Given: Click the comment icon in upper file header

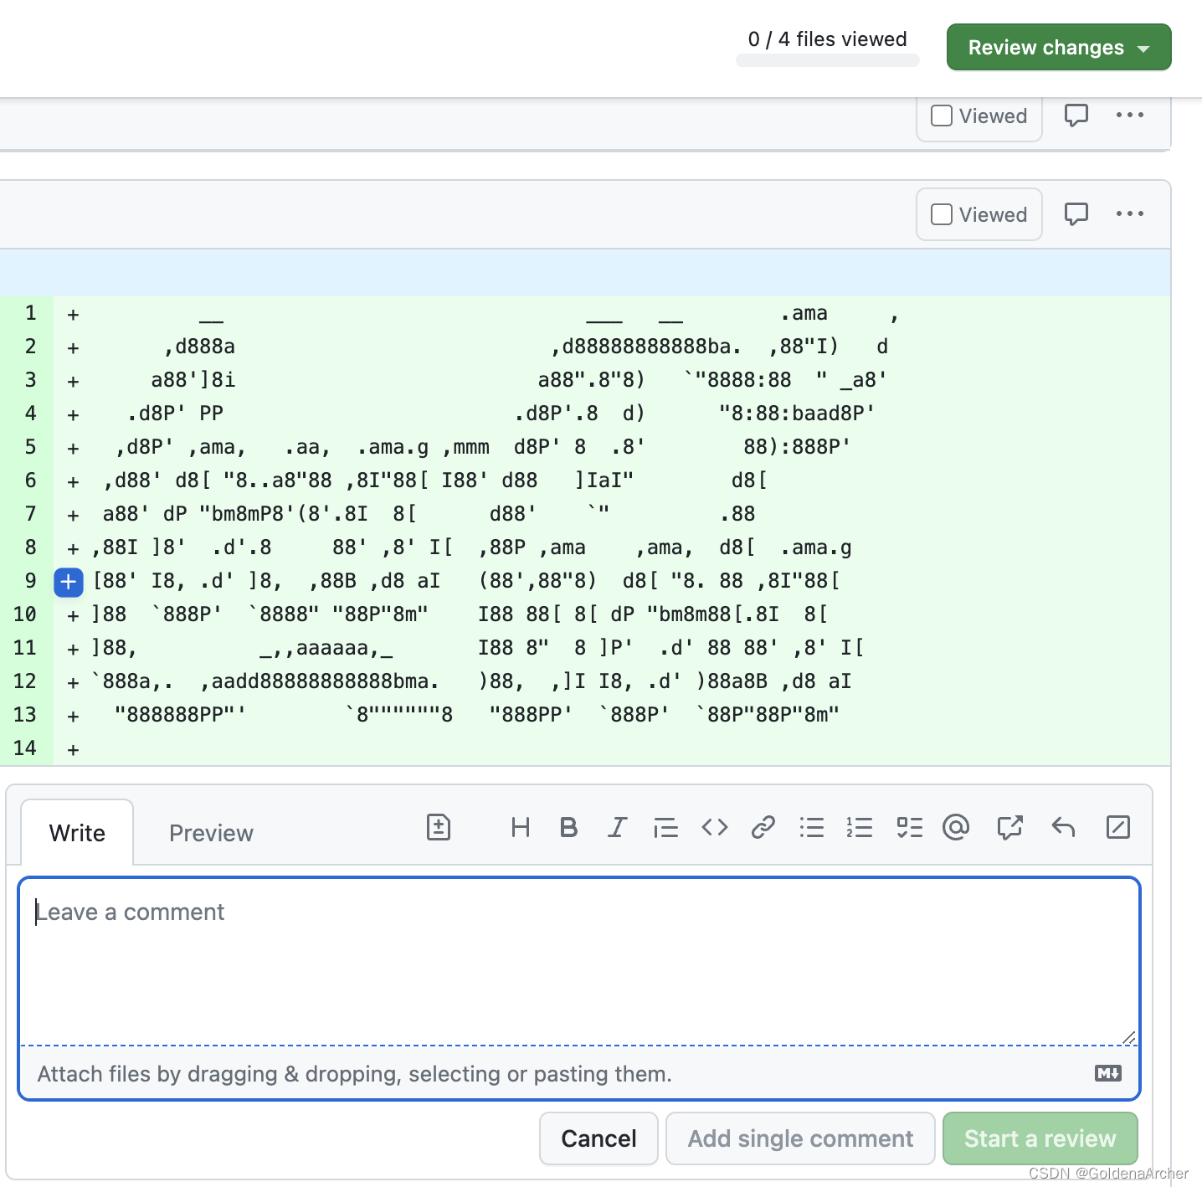Looking at the screenshot, I should (x=1076, y=115).
